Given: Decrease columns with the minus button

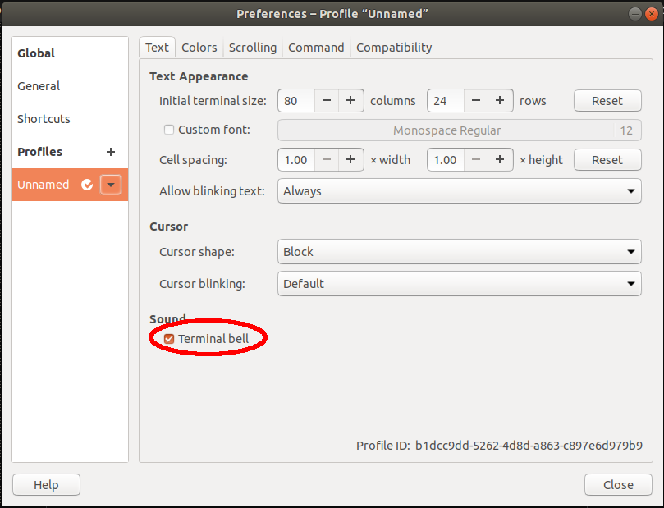Looking at the screenshot, I should 327,101.
